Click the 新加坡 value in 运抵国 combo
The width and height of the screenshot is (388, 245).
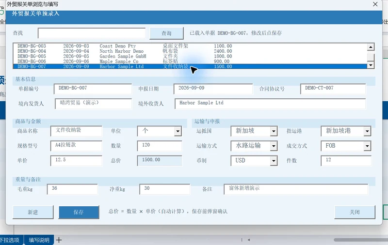pyautogui.click(x=245, y=131)
